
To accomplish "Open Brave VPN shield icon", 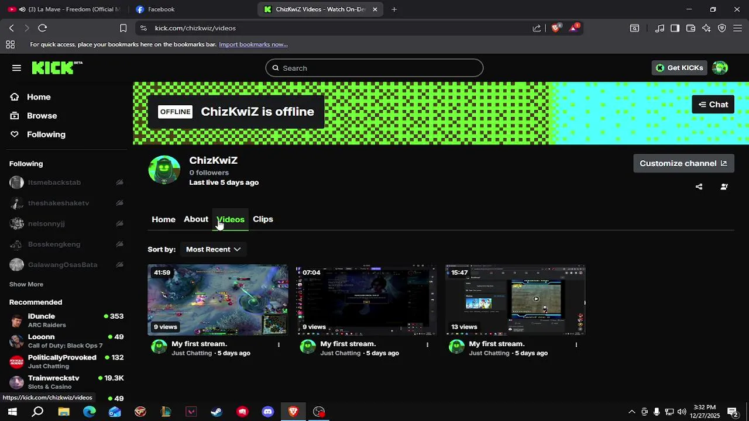I will point(721,28).
